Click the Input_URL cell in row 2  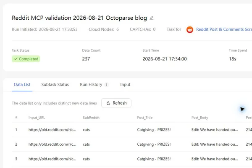[52, 144]
